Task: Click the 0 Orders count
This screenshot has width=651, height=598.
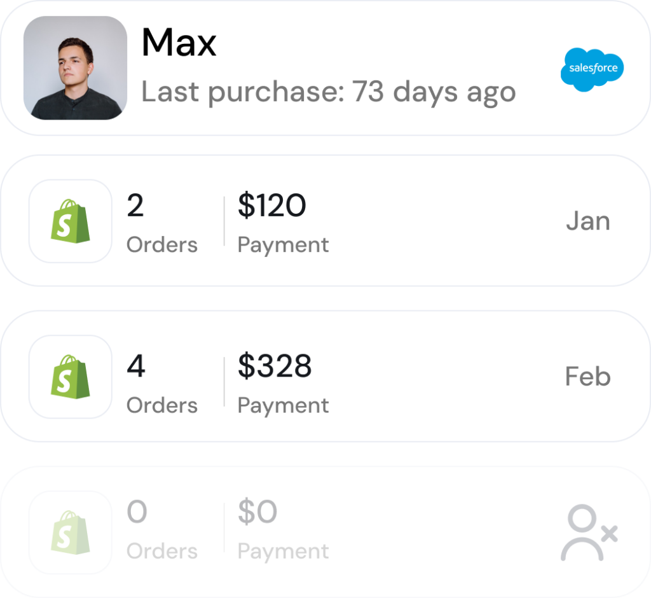Action: tap(137, 512)
